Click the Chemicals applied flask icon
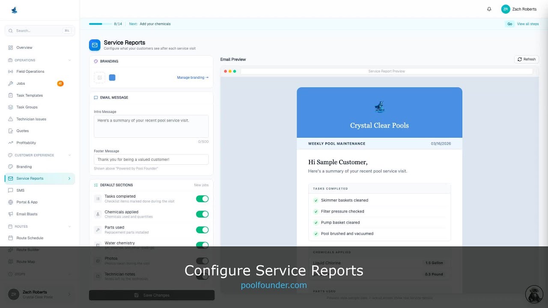Viewport: 548px width, 308px height. click(98, 214)
